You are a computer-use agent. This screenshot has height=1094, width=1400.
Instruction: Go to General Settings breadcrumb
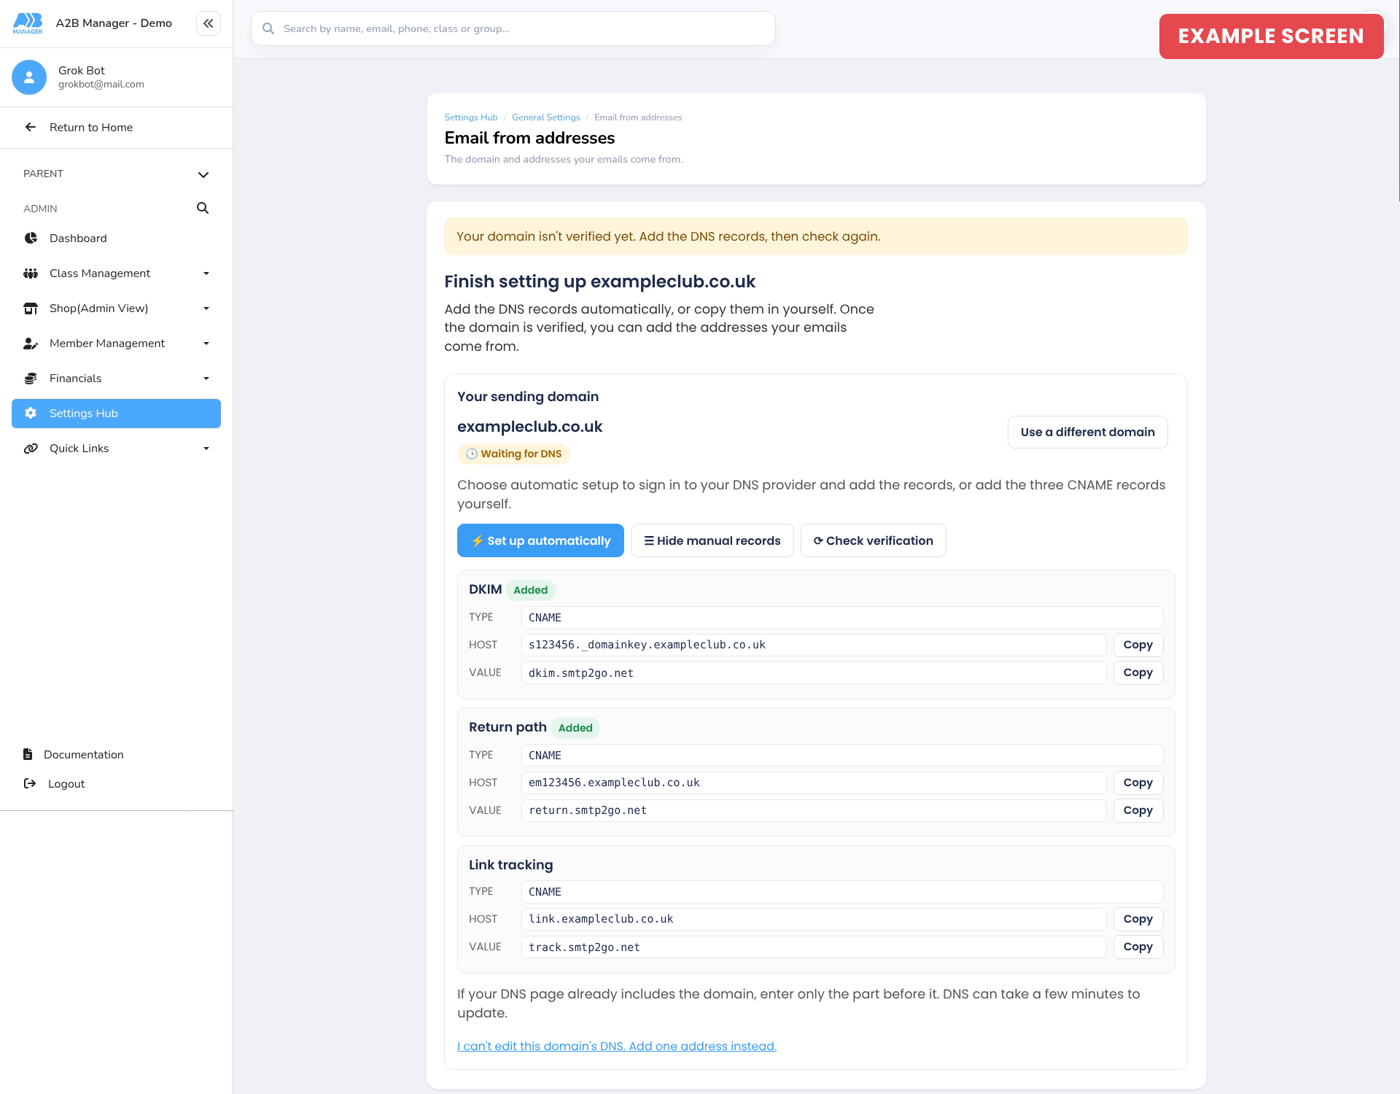546,117
